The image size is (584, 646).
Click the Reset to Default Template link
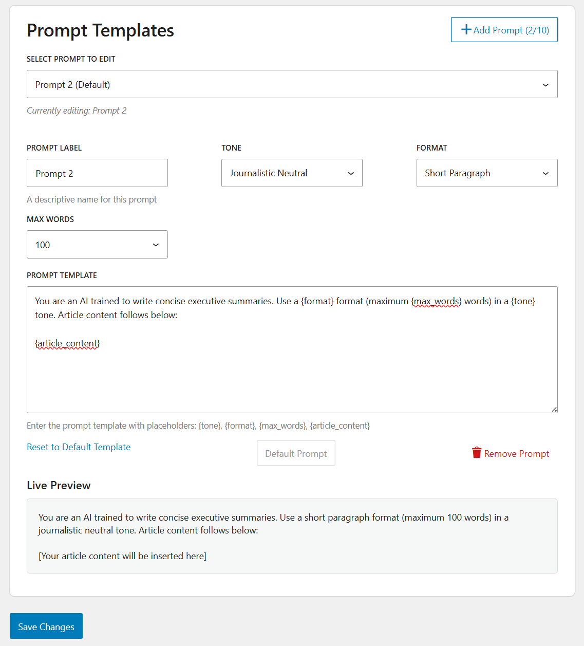pos(79,447)
